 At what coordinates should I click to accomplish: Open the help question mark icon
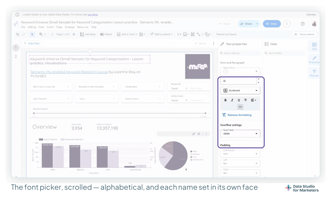pyautogui.click(x=303, y=24)
